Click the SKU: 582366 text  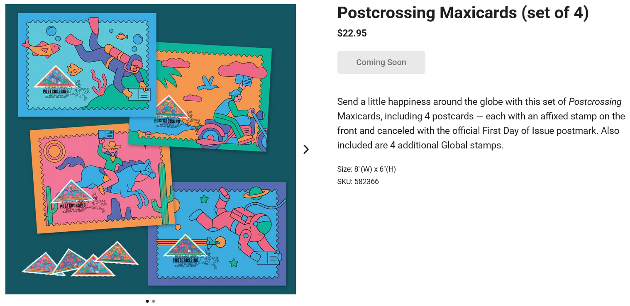point(358,182)
